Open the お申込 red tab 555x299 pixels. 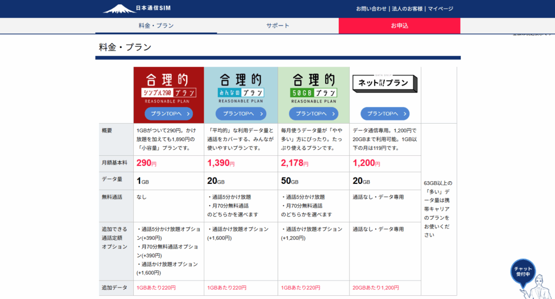(399, 26)
